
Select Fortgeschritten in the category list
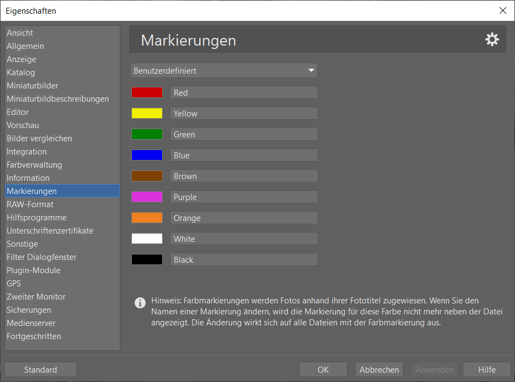[x=63, y=336]
